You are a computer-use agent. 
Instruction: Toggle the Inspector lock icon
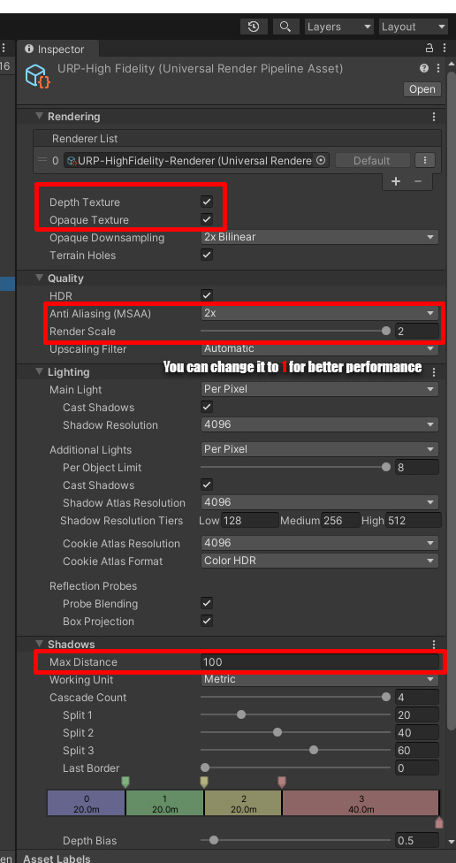(429, 49)
